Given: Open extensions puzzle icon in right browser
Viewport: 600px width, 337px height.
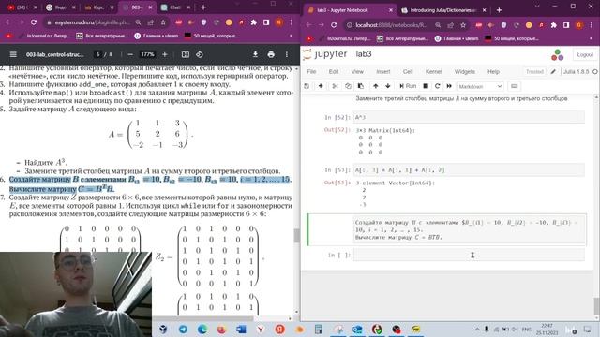Looking at the screenshot, I should [x=553, y=25].
